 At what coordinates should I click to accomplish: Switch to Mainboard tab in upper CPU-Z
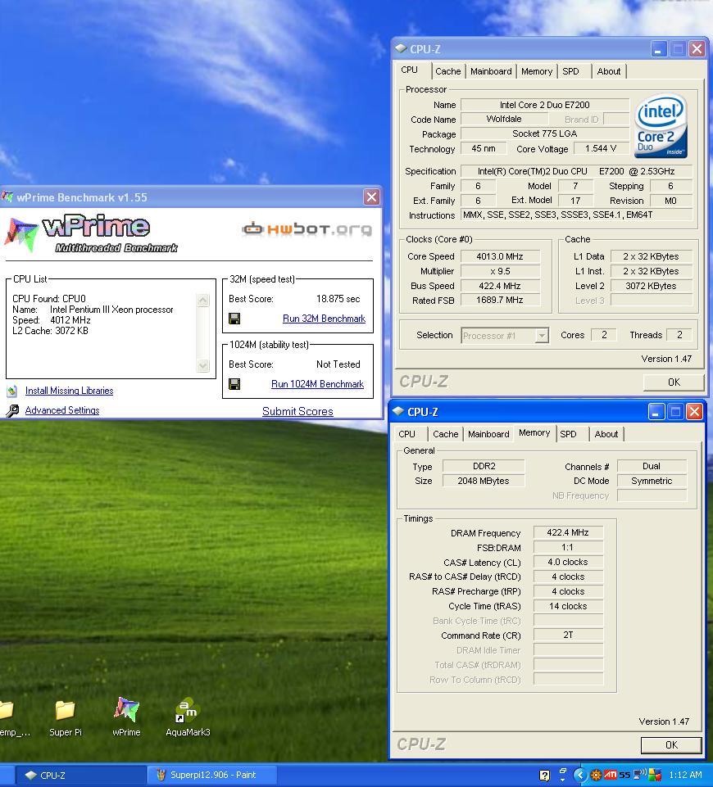491,71
